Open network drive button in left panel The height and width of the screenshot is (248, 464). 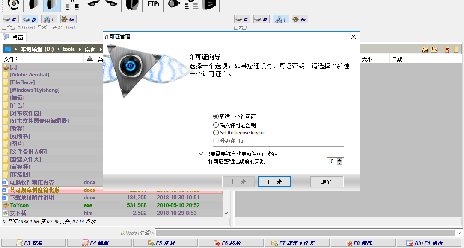49,20
